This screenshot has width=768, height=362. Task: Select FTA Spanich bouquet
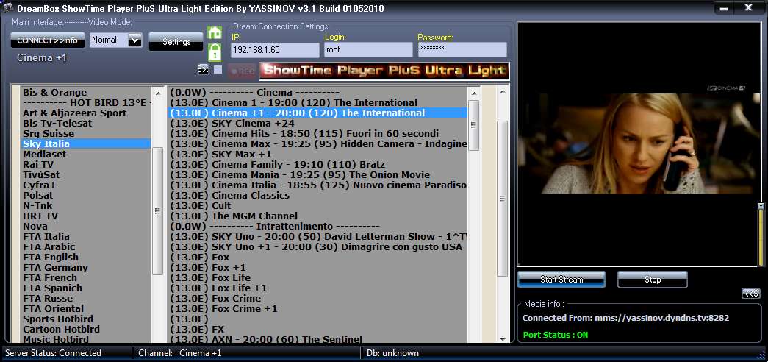click(52, 288)
